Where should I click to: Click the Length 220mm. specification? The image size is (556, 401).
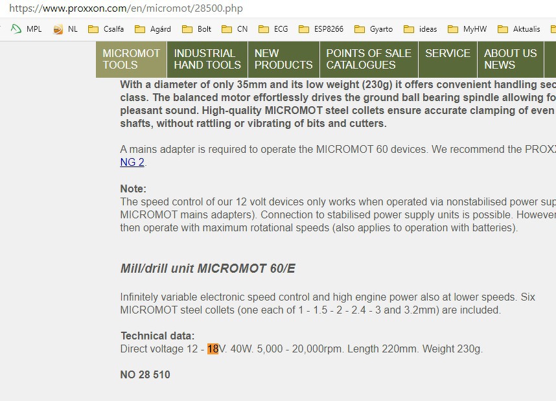tap(383, 349)
